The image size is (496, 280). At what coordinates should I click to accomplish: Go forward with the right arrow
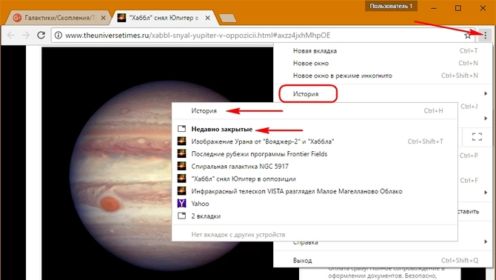point(26,35)
